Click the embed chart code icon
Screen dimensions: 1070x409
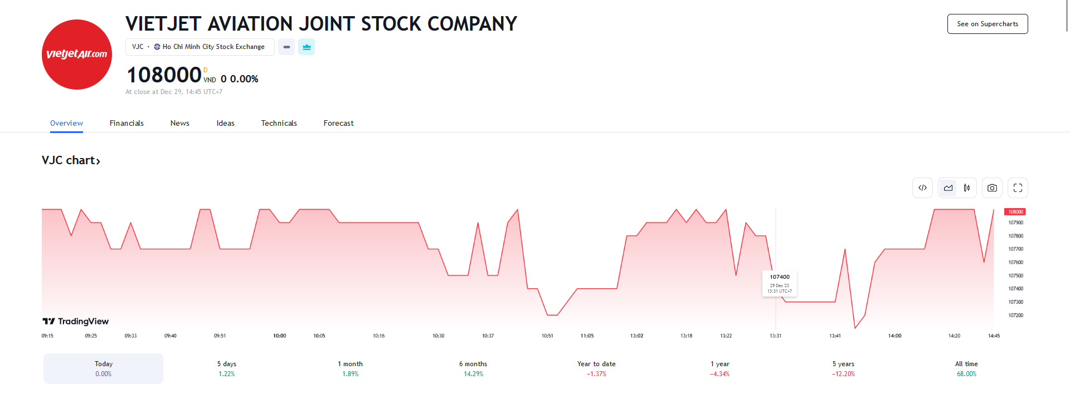point(922,188)
